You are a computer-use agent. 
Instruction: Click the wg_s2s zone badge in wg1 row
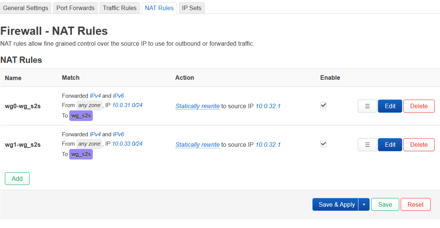click(x=81, y=154)
